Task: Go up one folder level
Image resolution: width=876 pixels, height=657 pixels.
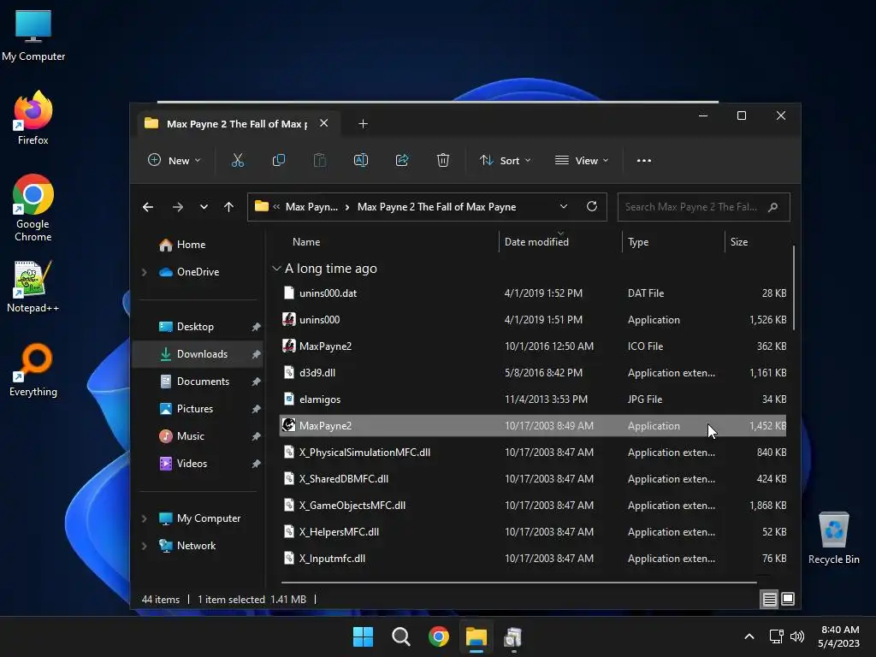Action: pyautogui.click(x=228, y=207)
